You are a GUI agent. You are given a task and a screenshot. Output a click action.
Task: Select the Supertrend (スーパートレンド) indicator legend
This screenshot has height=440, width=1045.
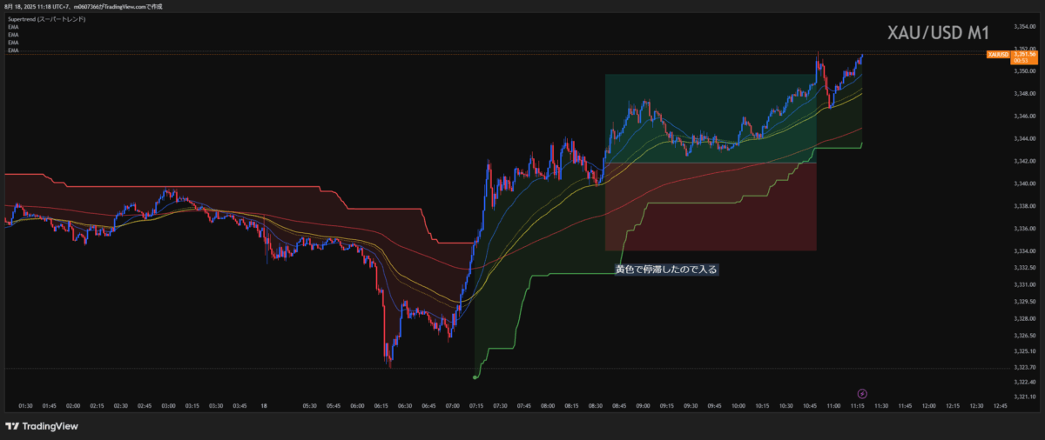(46, 18)
